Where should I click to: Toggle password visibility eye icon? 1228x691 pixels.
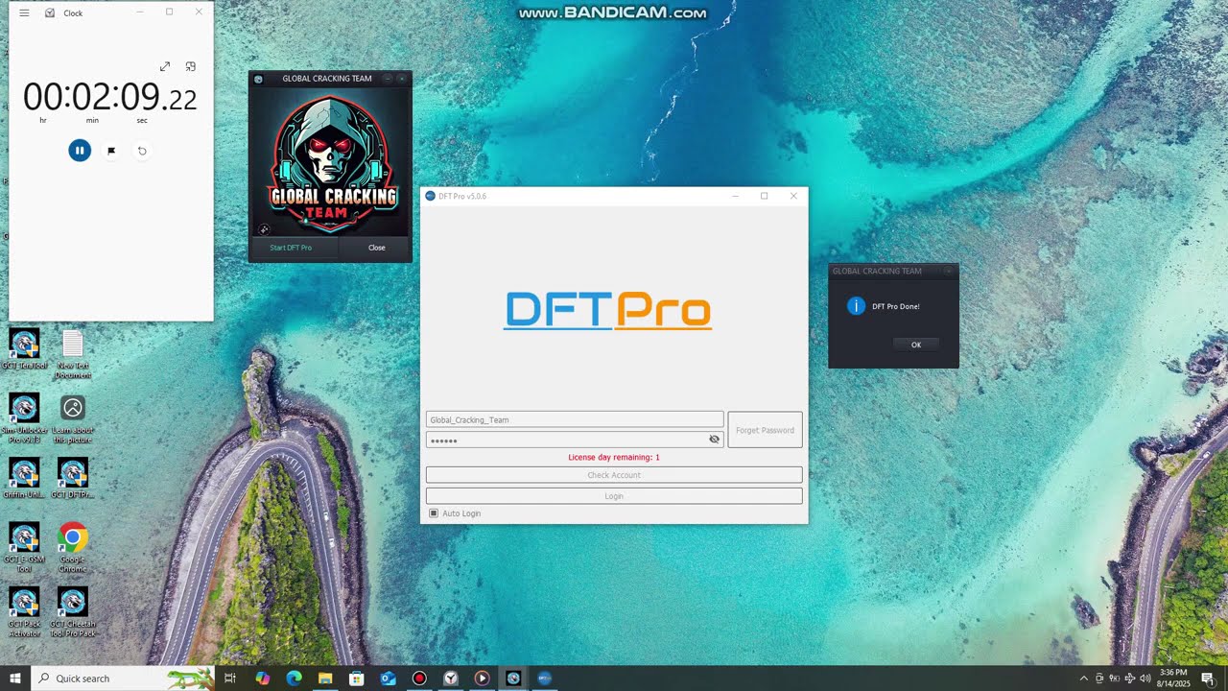pos(714,440)
